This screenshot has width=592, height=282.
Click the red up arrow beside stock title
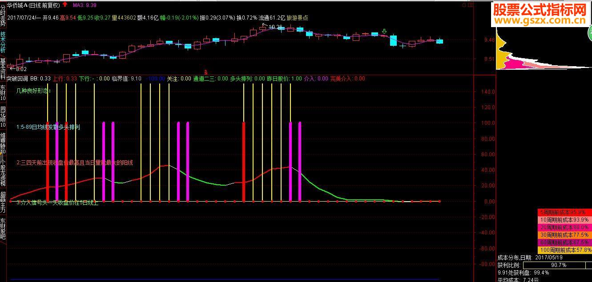65,5
